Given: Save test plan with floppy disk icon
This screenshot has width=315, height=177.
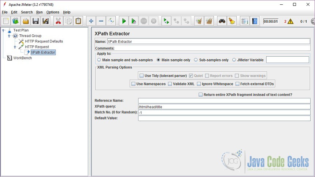Looking at the screenshot, I should tap(36, 21).
